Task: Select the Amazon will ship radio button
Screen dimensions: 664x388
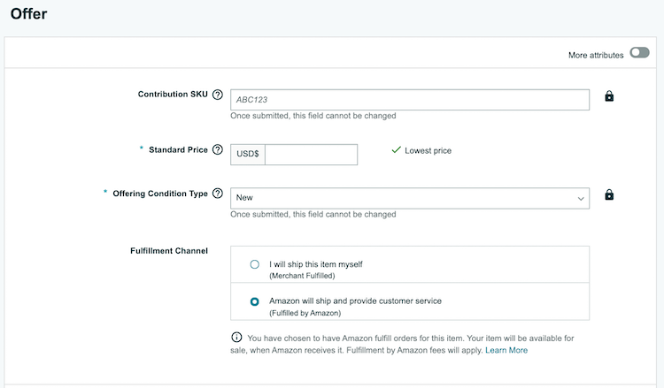Action: pyautogui.click(x=255, y=301)
